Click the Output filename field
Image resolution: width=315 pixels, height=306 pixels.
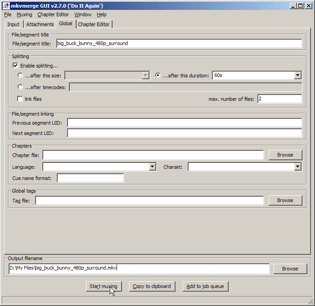tap(139, 269)
